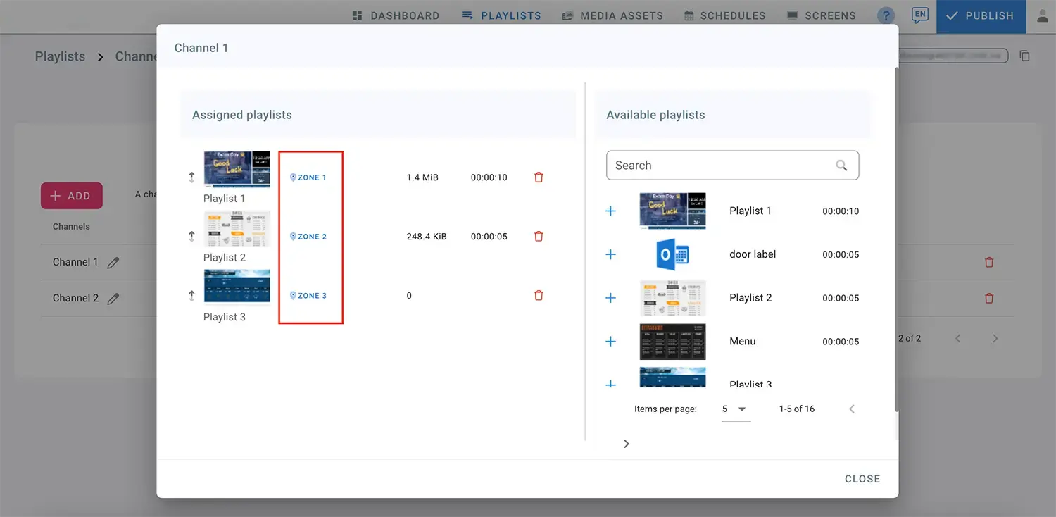This screenshot has width=1056, height=517.
Task: Open the Zone 3 selector for Playlist 3
Action: [308, 296]
